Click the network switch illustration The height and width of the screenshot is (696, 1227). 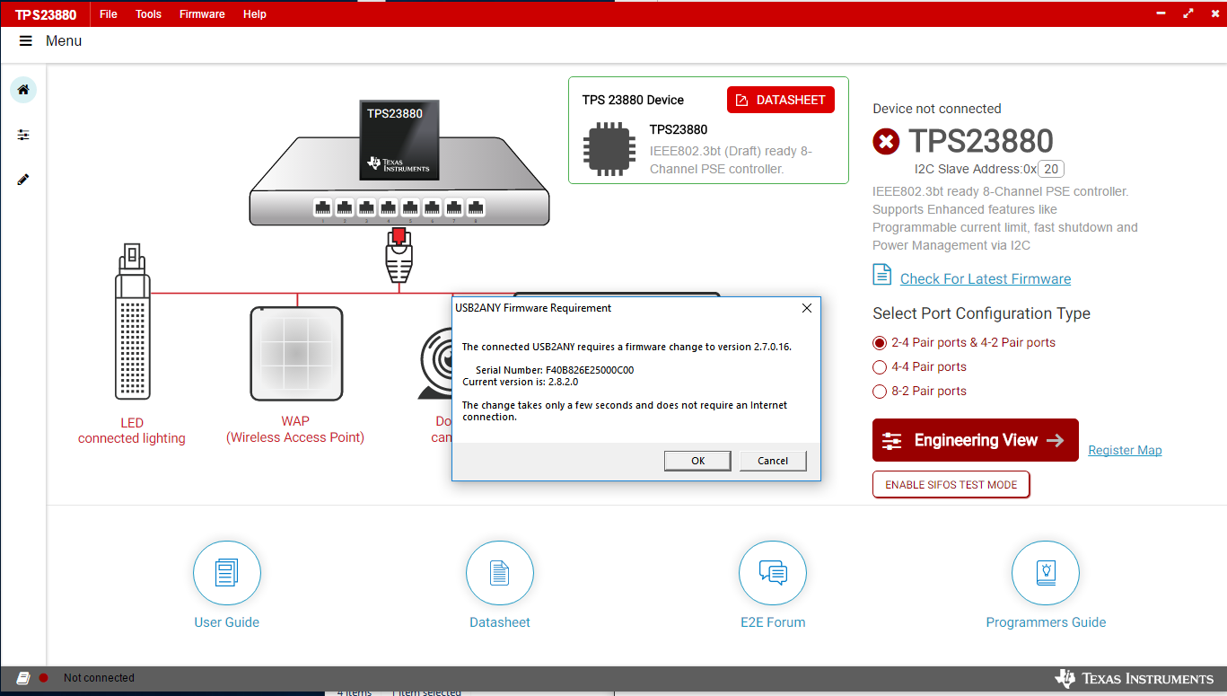399,181
